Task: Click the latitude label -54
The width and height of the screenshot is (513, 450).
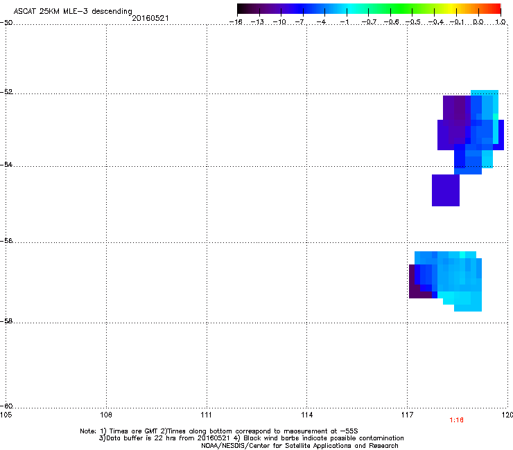Action: 6,164
